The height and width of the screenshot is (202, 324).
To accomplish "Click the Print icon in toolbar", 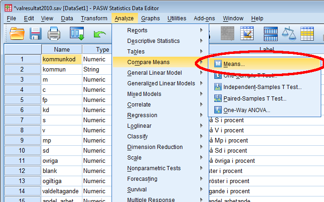I will tap(55, 34).
